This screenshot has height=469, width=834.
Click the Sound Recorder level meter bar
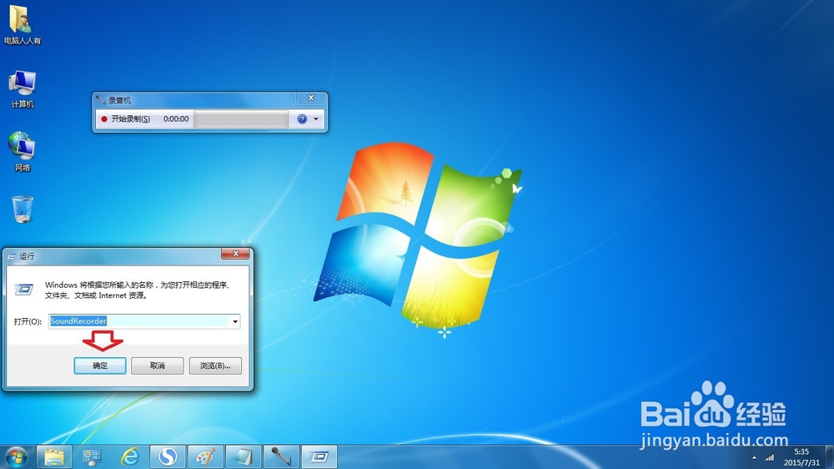click(241, 119)
